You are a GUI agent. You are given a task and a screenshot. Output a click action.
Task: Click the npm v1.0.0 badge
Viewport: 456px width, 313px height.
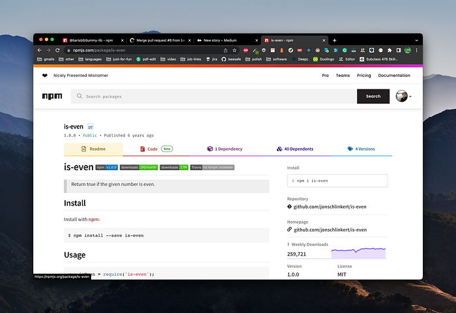pos(107,168)
